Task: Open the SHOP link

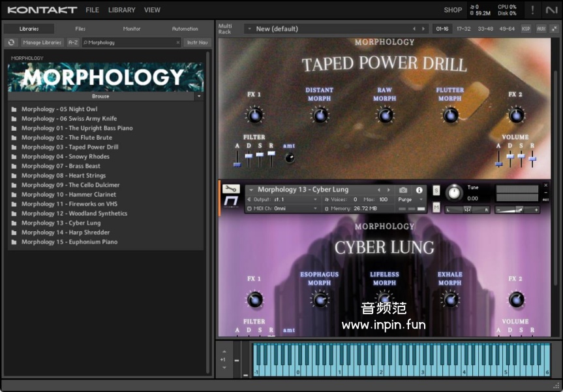Action: click(x=453, y=10)
